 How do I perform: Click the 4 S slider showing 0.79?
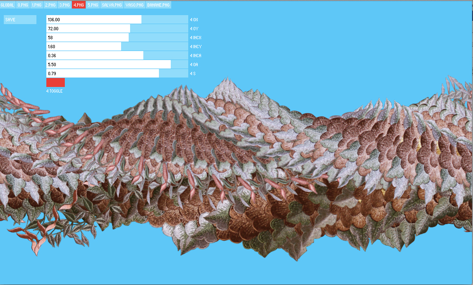tap(117, 73)
